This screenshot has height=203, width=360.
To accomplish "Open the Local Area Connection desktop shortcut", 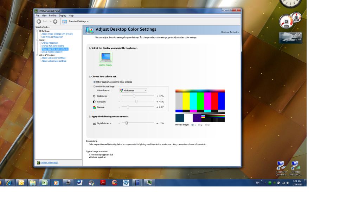I will 281,168.
